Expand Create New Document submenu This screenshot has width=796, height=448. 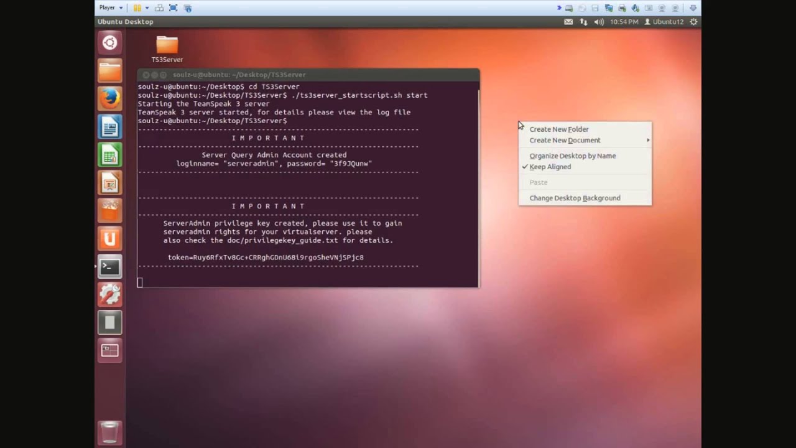point(565,140)
